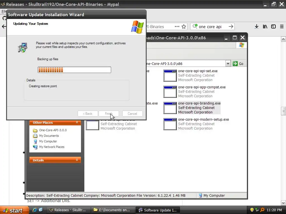Open the Mypal hamburger menu

point(282,26)
